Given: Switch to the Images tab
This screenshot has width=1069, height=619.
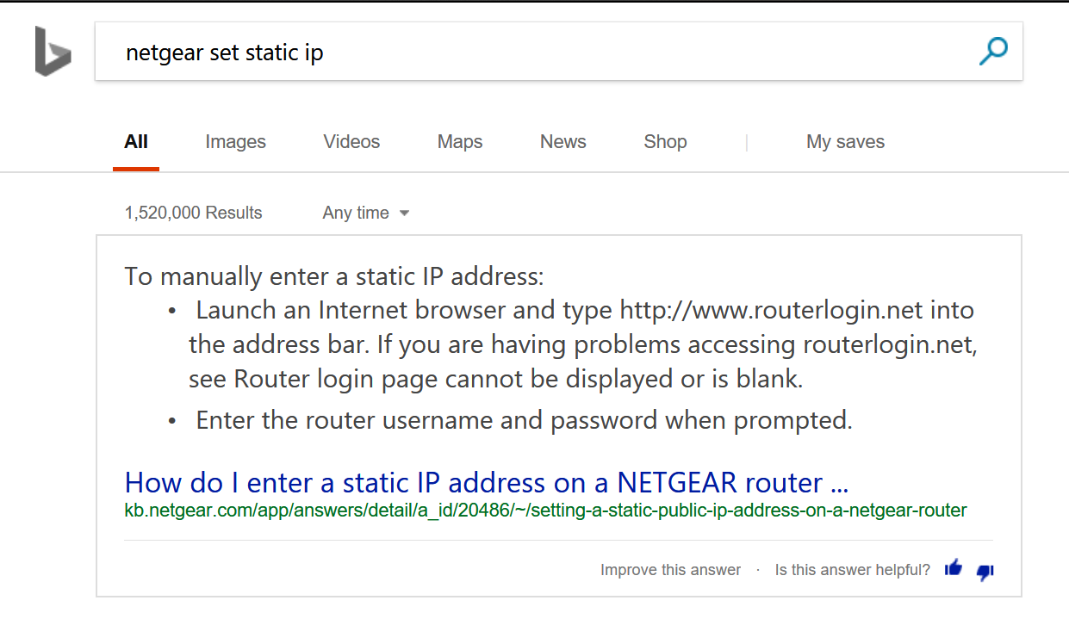Looking at the screenshot, I should (x=235, y=142).
